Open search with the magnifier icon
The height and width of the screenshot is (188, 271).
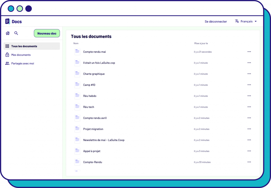pos(16,33)
